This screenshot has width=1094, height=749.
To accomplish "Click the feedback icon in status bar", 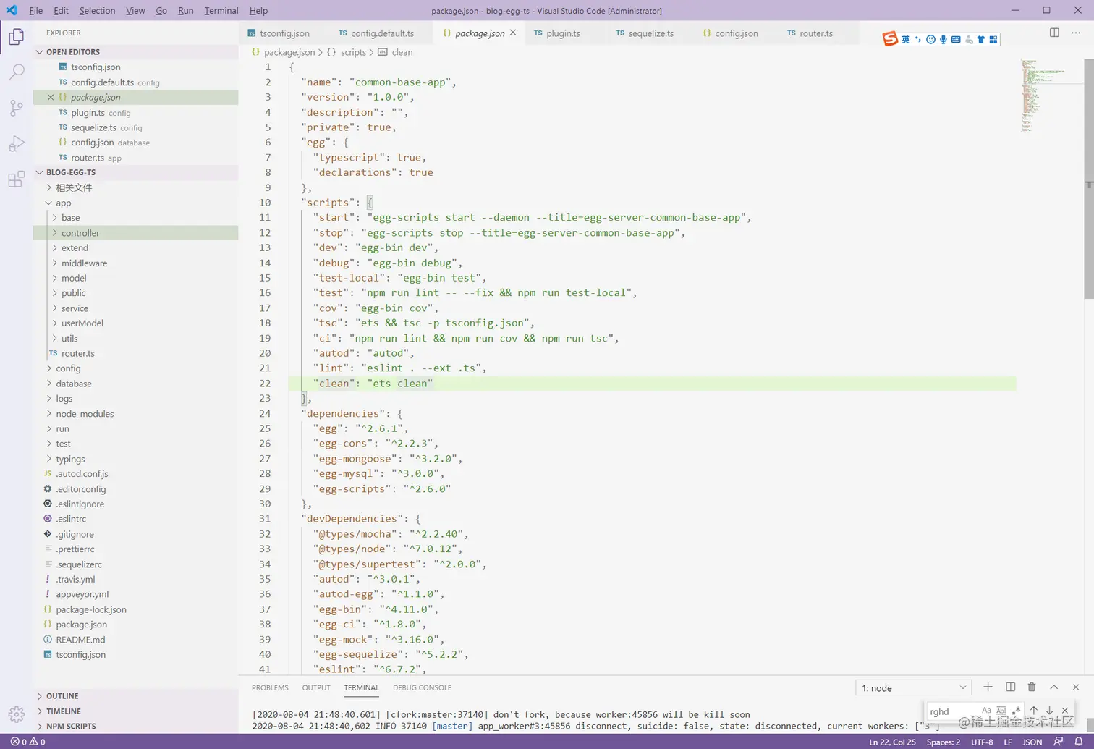I will click(1059, 742).
